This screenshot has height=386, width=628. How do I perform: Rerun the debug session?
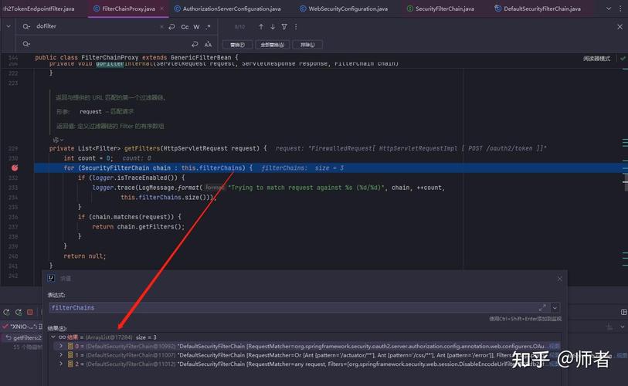point(7,313)
